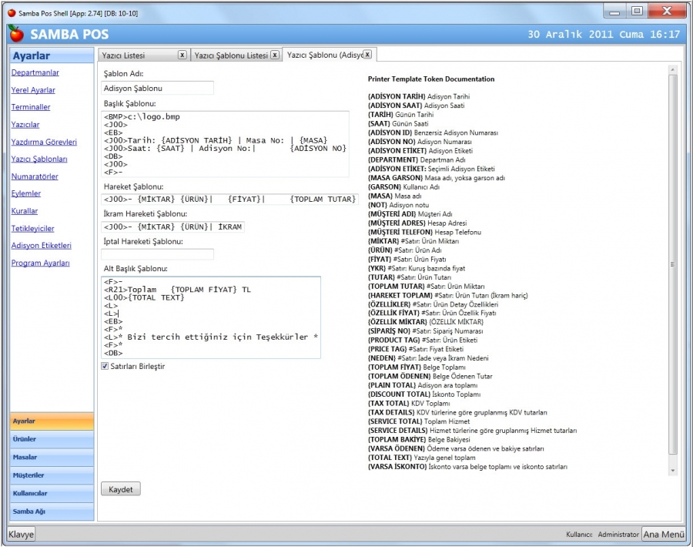Select the Müşteriler navigation section

click(x=52, y=475)
